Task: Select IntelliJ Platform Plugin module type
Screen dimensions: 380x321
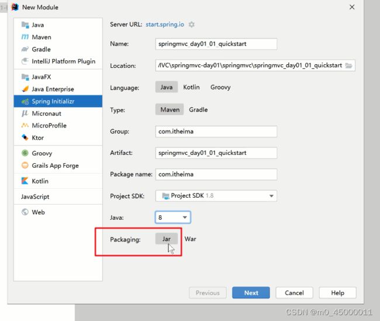Action: tap(58, 61)
